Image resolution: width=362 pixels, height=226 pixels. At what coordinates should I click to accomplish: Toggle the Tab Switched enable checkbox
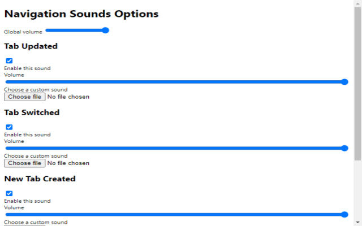pyautogui.click(x=9, y=127)
